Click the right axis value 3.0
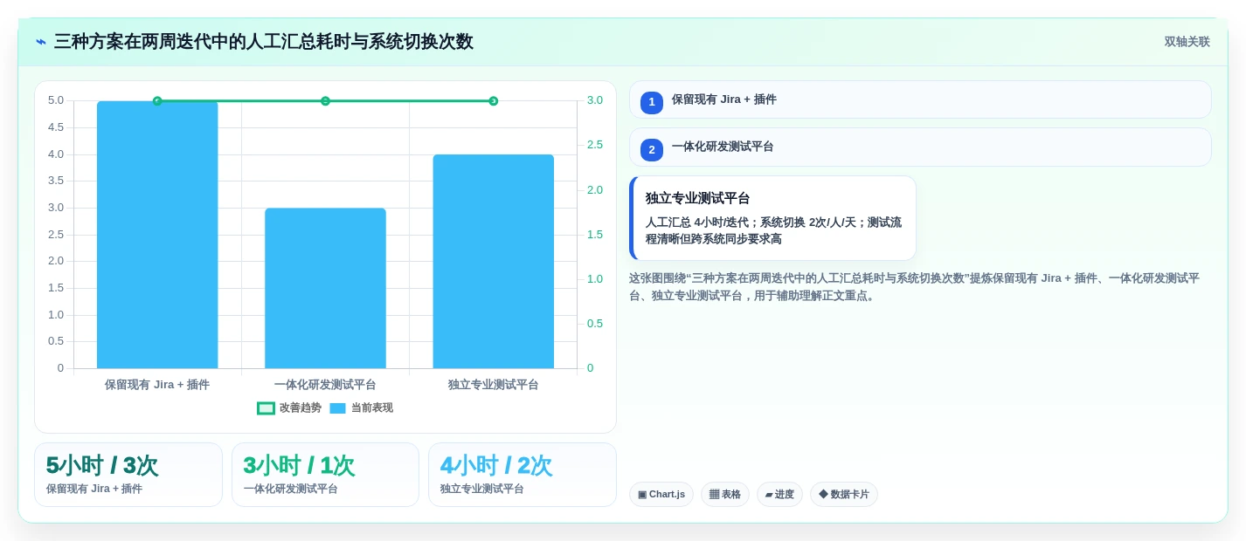1246x541 pixels. pos(595,100)
